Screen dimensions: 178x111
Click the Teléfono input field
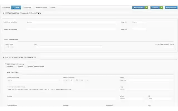coord(132,99)
